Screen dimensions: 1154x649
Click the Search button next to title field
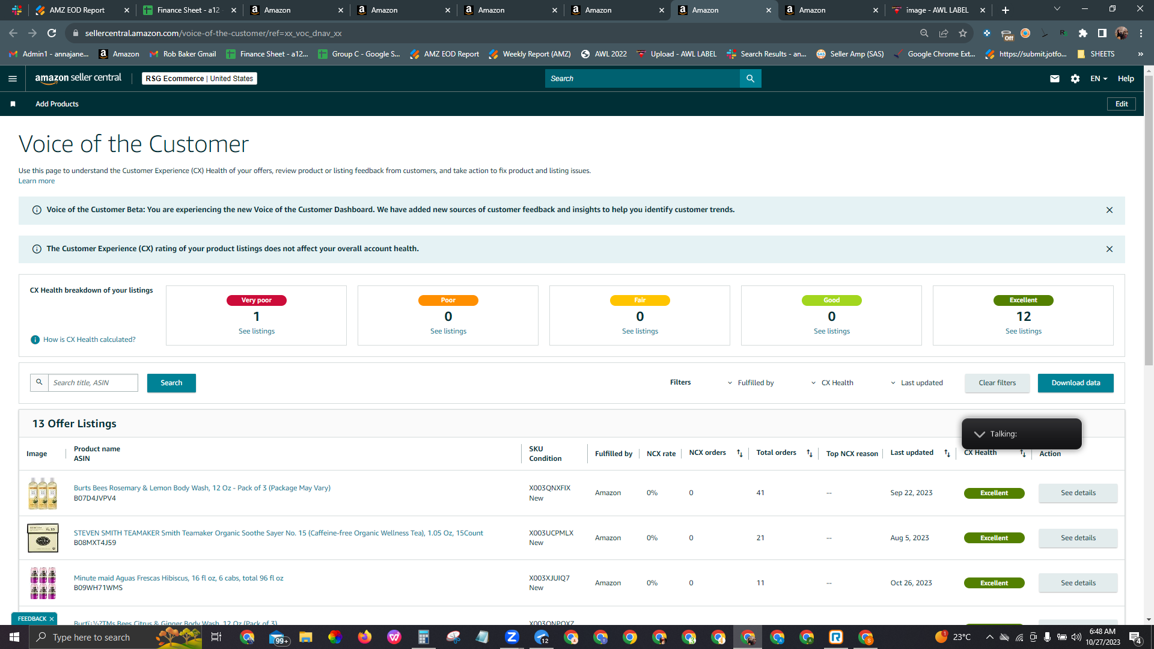[x=171, y=383]
